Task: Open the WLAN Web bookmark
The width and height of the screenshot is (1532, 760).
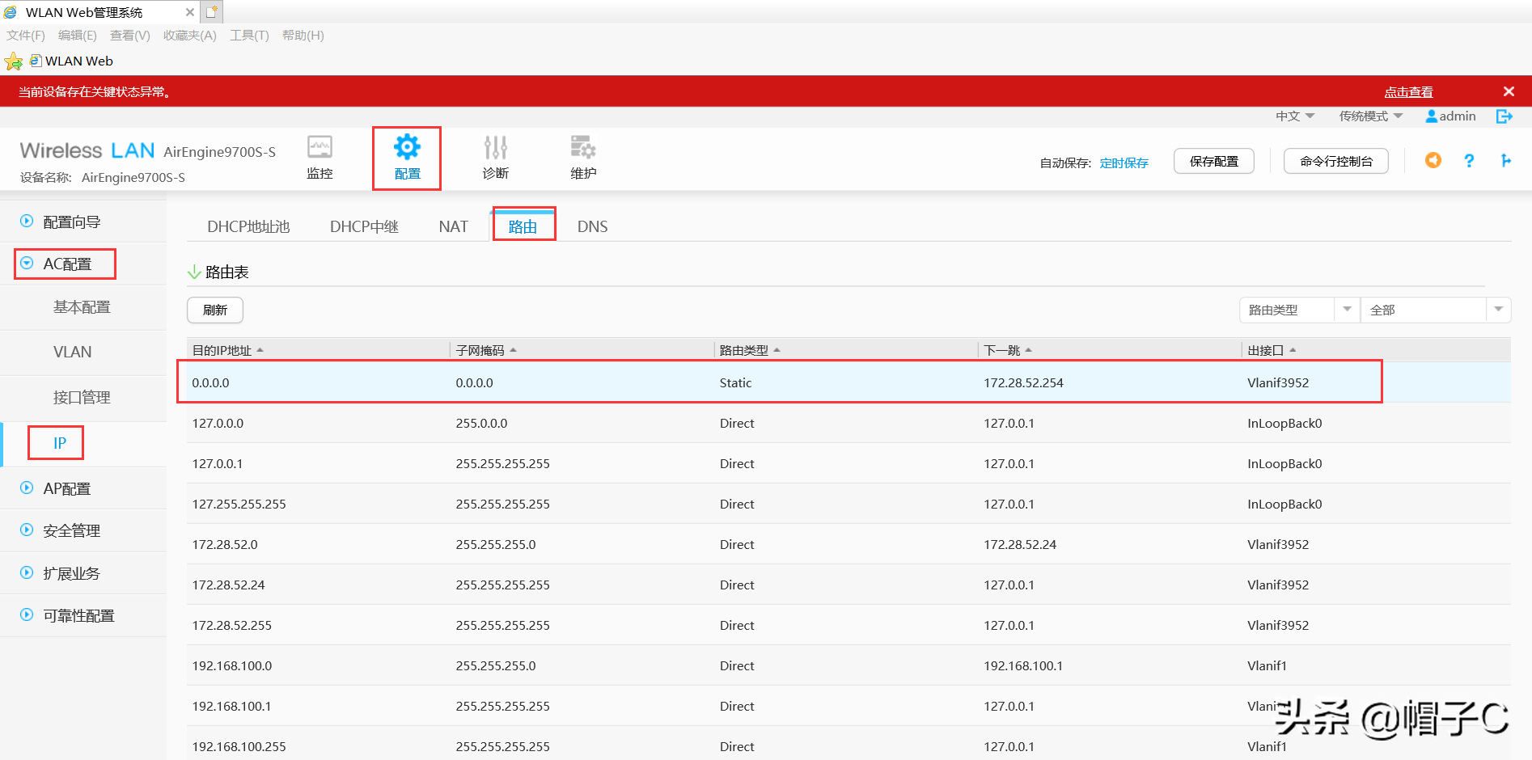Action: (71, 61)
